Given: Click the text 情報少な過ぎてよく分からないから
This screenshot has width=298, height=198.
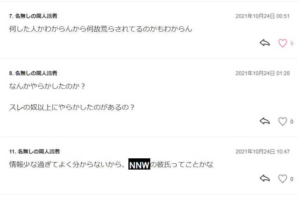Looking at the screenshot, I should click(65, 164).
